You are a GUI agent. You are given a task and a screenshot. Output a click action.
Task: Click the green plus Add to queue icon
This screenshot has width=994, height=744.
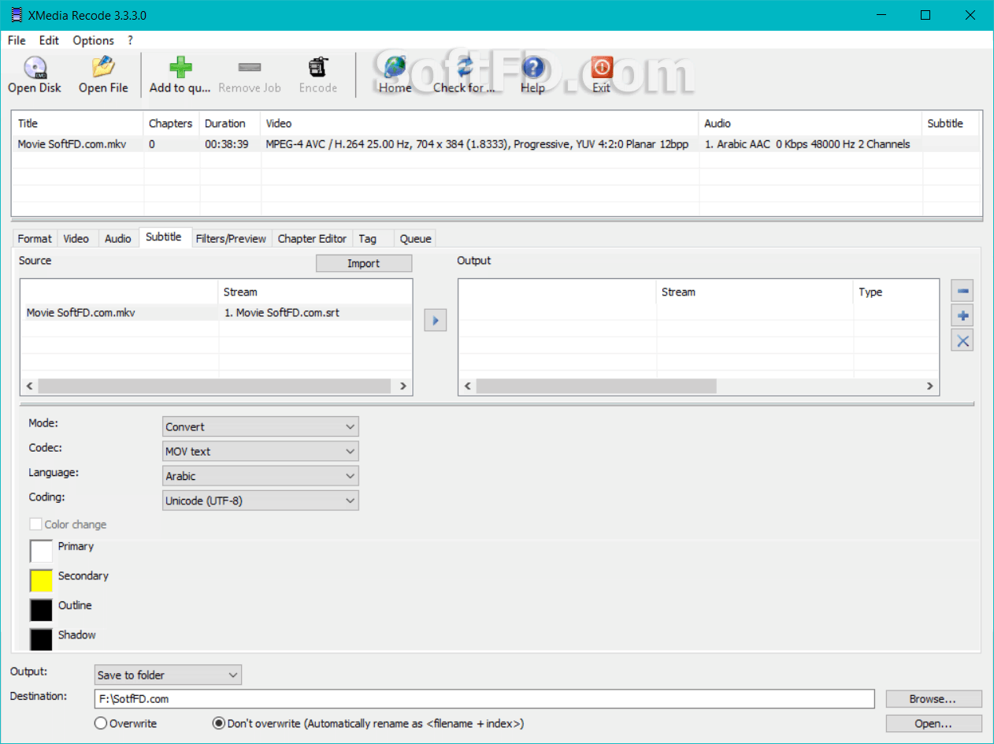[x=180, y=67]
